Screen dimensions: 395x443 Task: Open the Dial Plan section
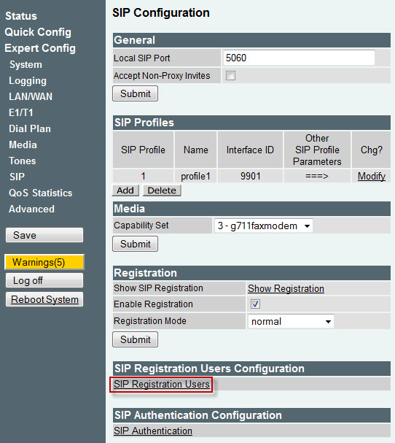[x=30, y=129]
